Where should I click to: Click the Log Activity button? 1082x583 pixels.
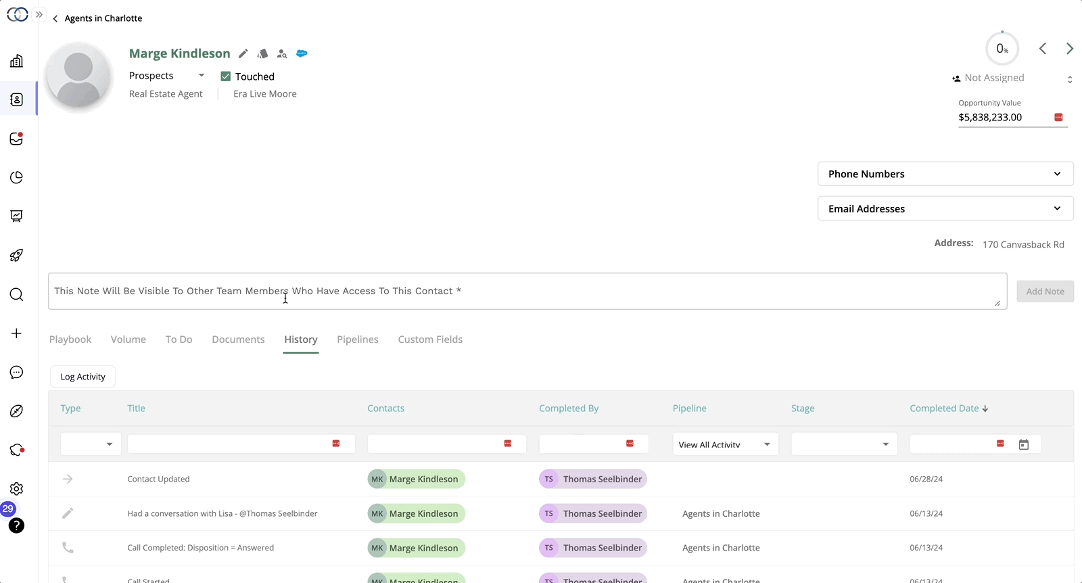(x=83, y=377)
